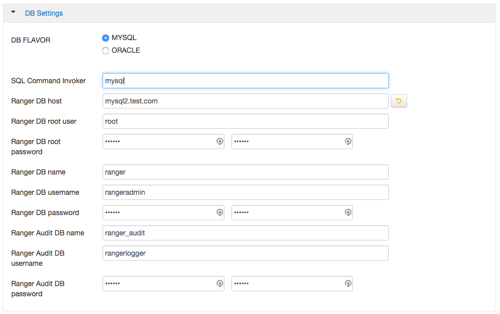Viewport: 500px width, 314px height.
Task: Click key icon in Ranger DB password confirmation field
Action: (x=348, y=213)
